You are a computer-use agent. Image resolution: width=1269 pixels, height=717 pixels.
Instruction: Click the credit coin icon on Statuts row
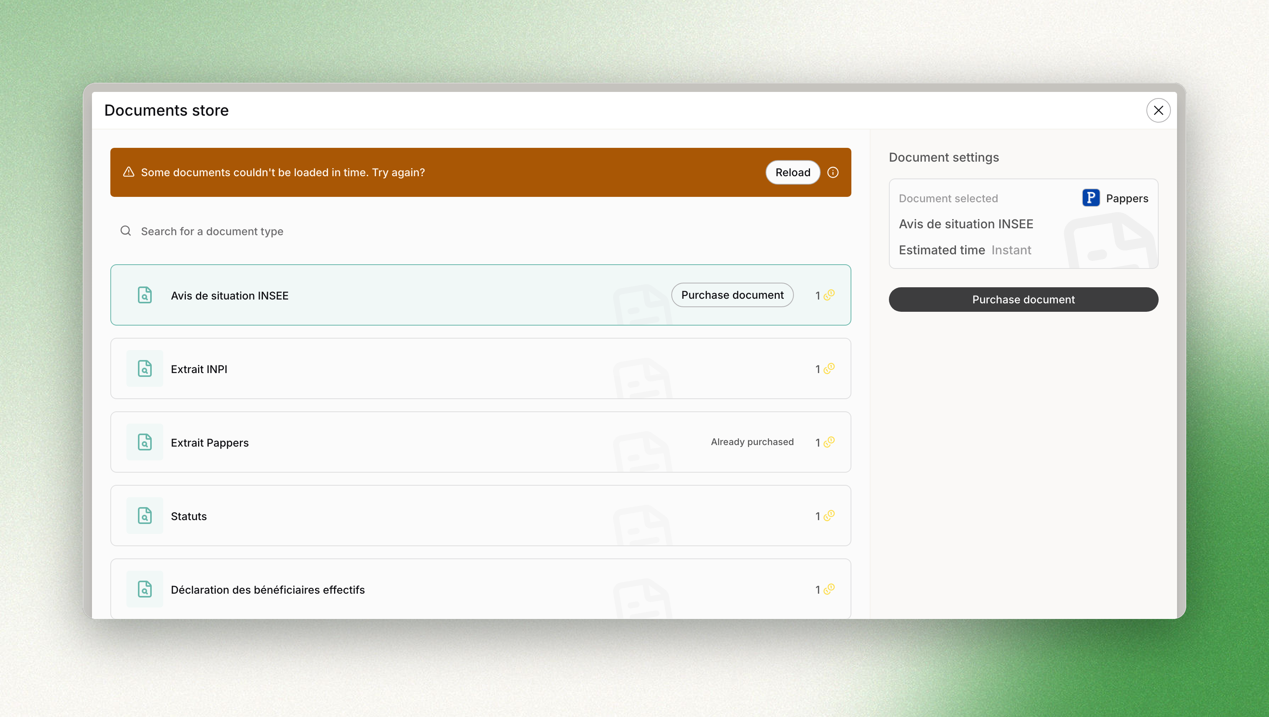829,516
